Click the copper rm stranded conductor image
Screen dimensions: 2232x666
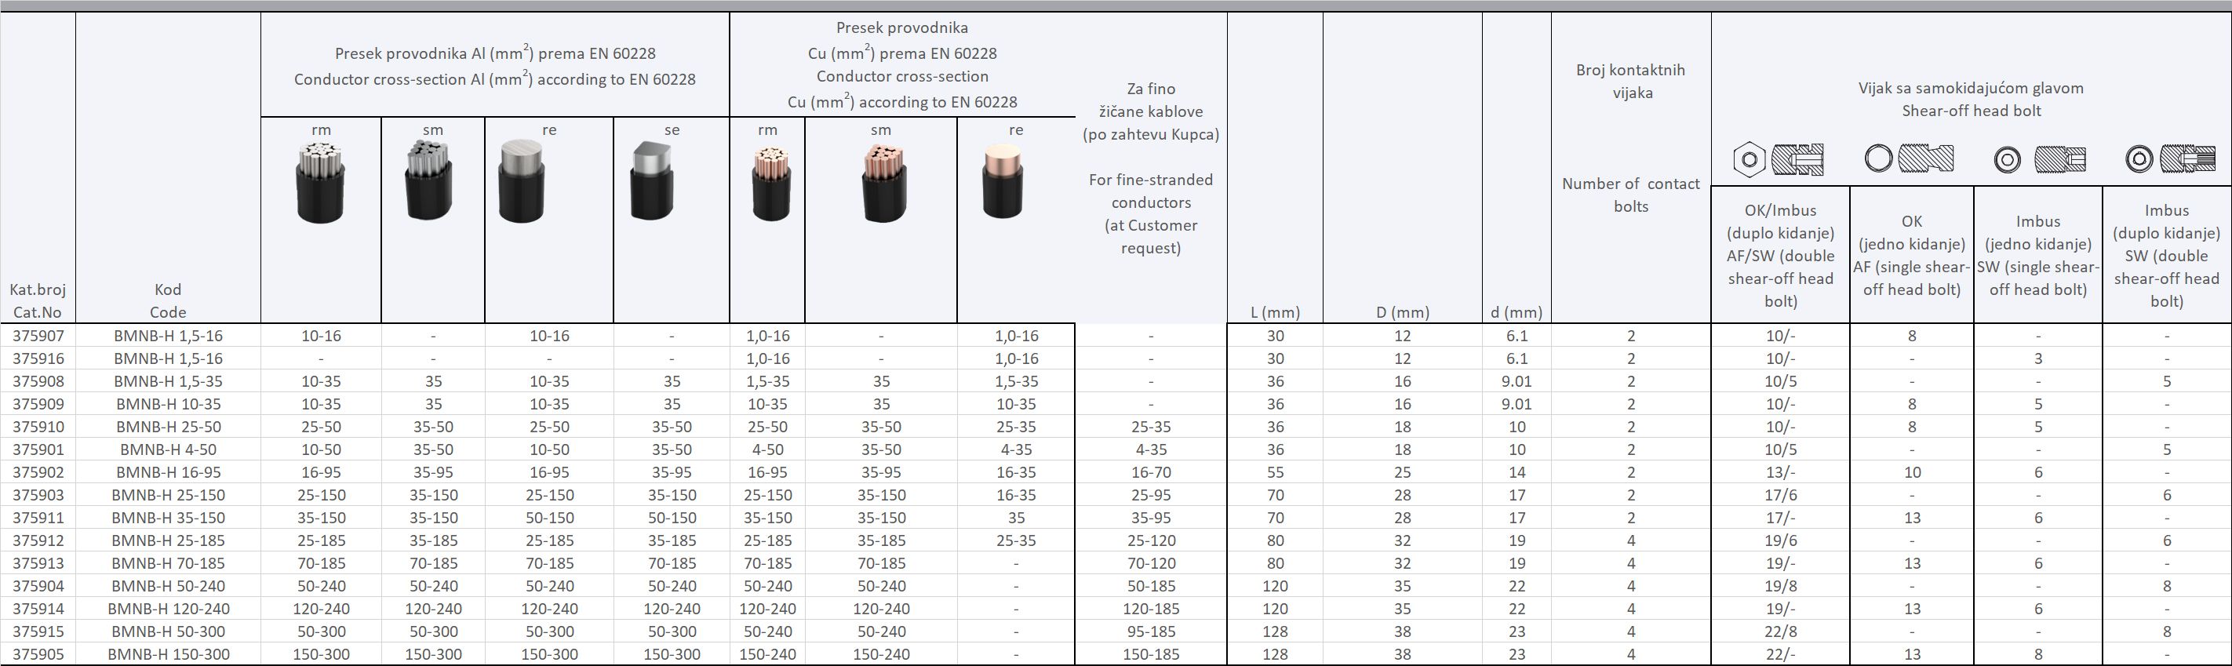click(770, 184)
